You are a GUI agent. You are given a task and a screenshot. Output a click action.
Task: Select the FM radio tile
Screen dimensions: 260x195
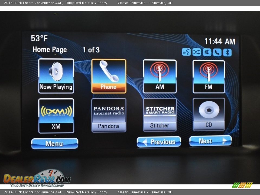click(209, 77)
